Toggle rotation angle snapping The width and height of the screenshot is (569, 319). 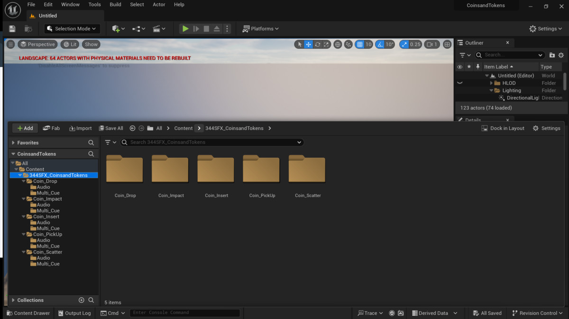coord(379,45)
